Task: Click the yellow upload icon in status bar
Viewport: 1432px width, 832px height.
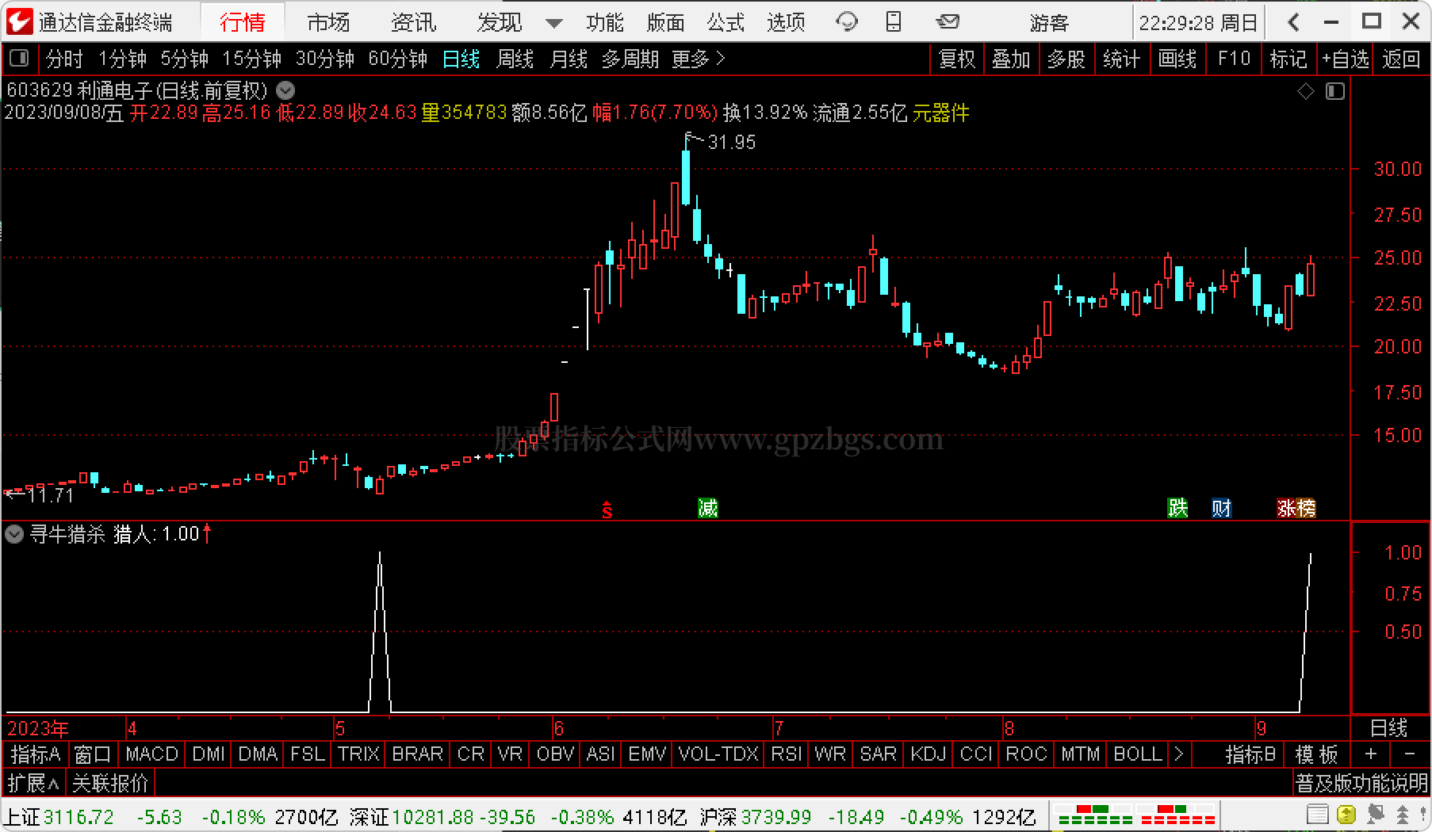Action: click(1346, 815)
